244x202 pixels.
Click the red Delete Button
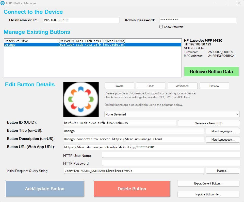132,189
